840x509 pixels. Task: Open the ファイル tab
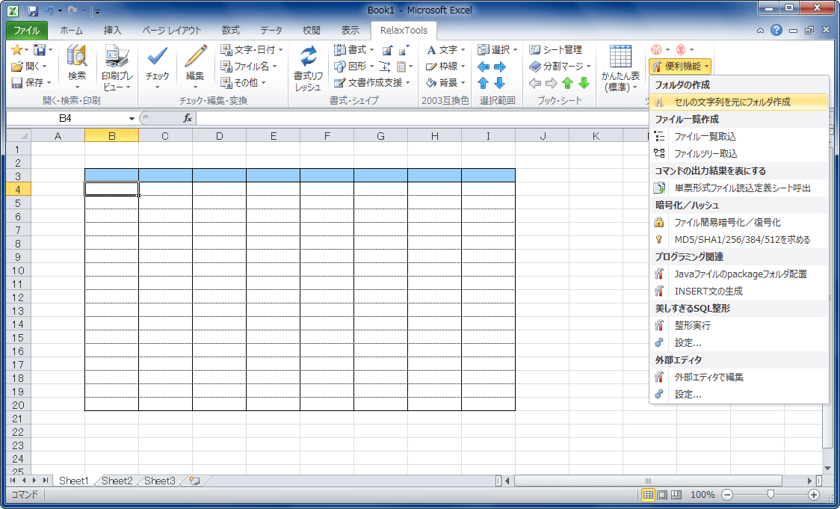[x=26, y=31]
